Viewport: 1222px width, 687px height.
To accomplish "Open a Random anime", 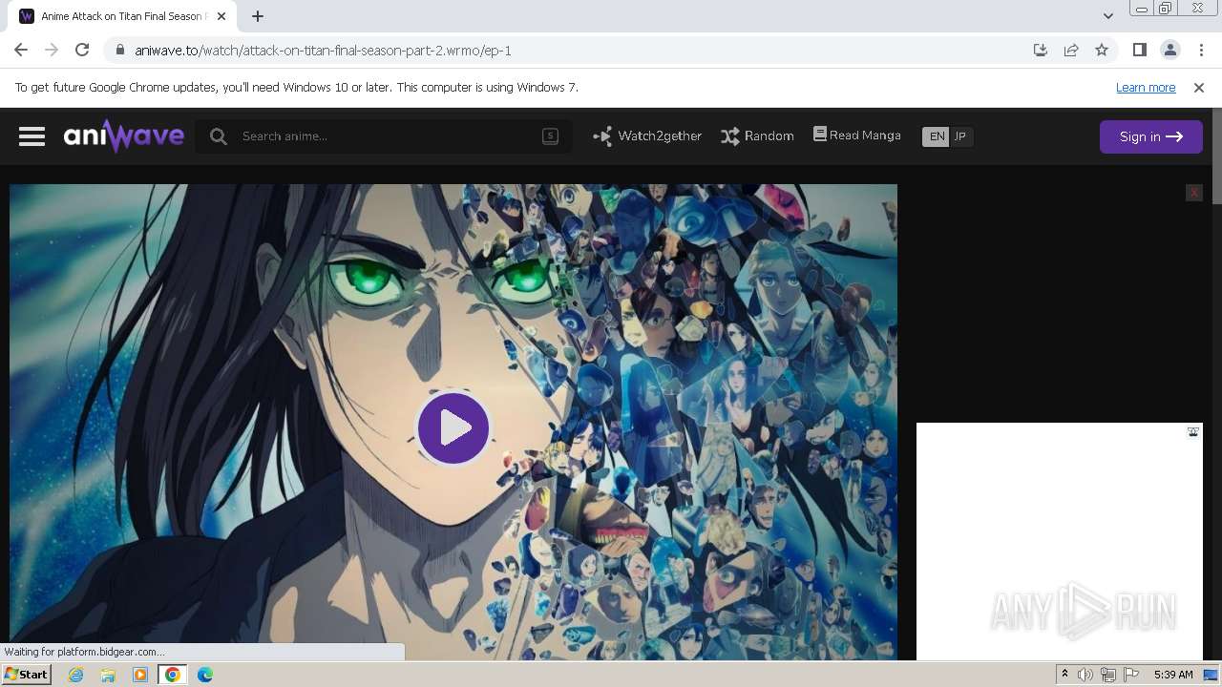I will [x=757, y=136].
